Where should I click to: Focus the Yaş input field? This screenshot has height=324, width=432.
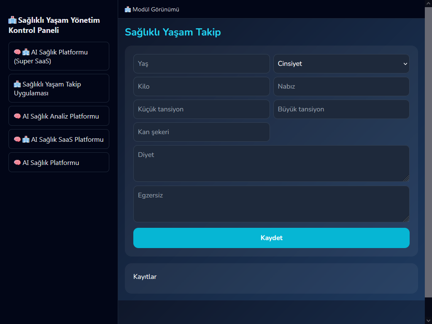(x=201, y=64)
